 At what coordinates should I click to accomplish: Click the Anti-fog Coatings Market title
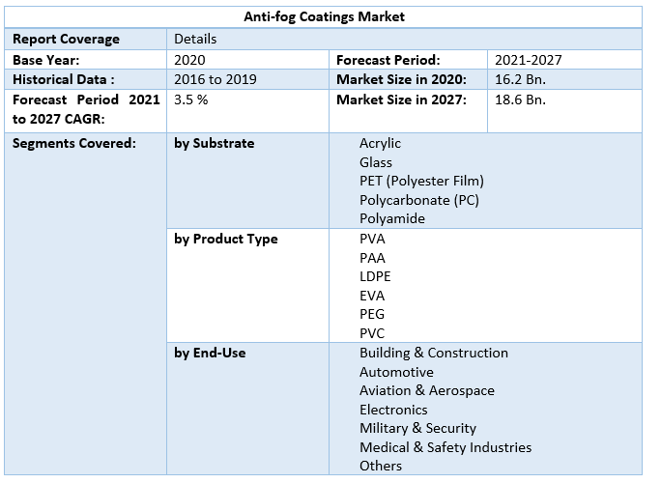(324, 16)
